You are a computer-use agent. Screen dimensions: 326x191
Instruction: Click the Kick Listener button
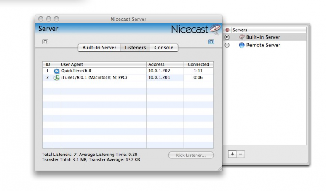[x=191, y=155]
